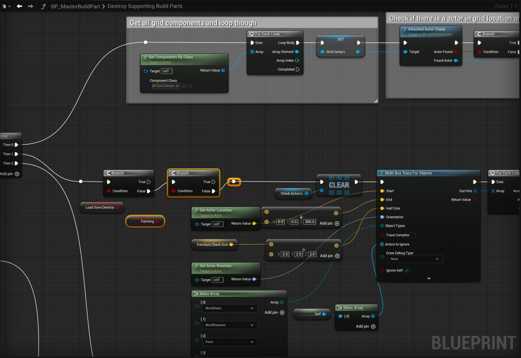Image resolution: width=521 pixels, height=358 pixels.
Task: Open the bookmarks dropdown in the top-left corner
Action: coord(7,6)
